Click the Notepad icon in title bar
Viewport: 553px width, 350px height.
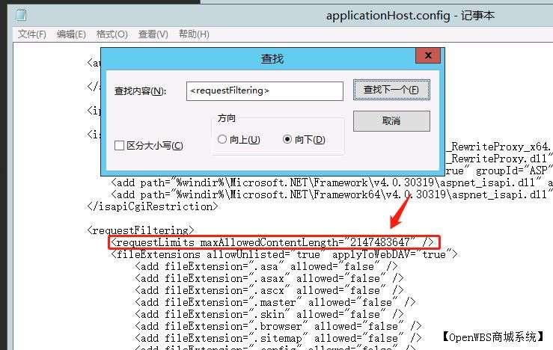pos(20,15)
